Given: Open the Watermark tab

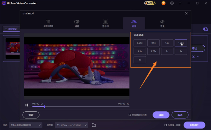Looking at the screenshot, I should (105, 23).
